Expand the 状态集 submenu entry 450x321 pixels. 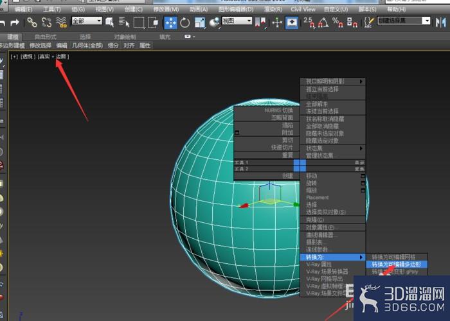pos(332,148)
